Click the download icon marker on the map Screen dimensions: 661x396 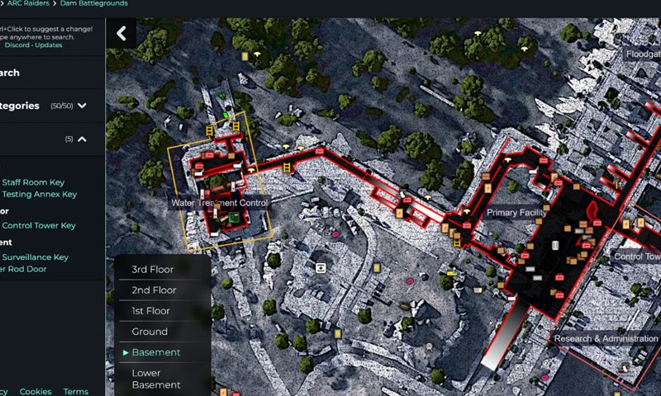tap(320, 267)
